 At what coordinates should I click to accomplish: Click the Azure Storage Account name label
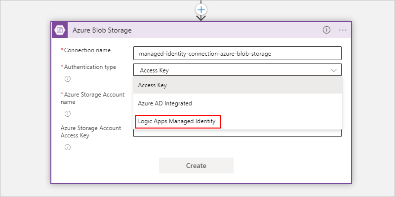(93, 98)
